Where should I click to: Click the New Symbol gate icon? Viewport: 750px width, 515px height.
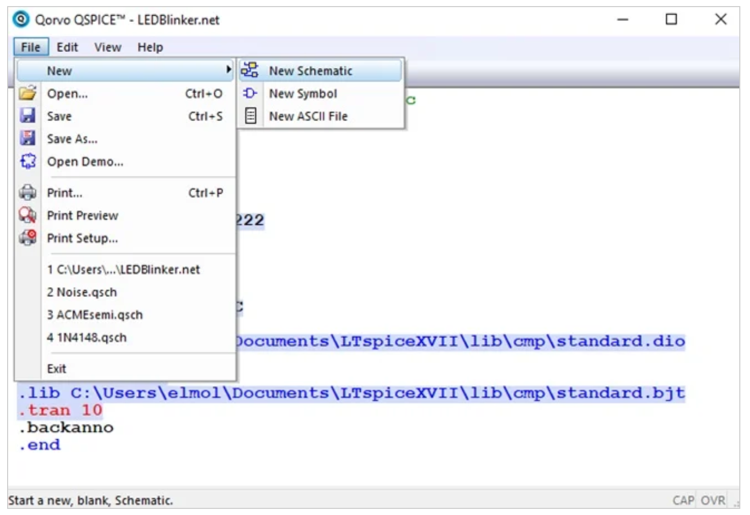pos(250,93)
